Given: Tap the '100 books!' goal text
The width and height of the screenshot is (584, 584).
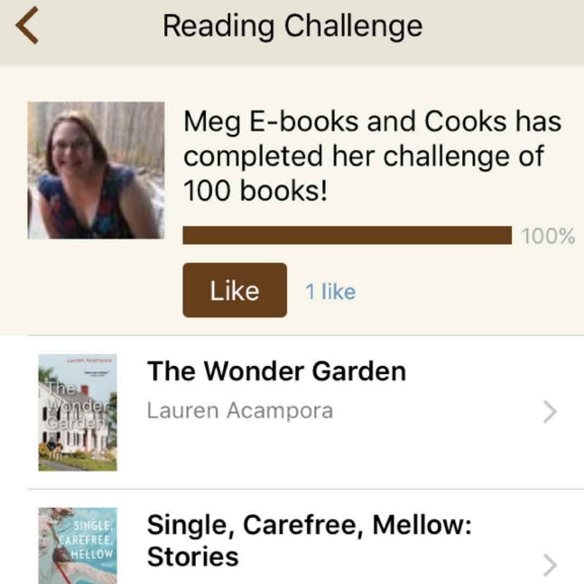Looking at the screenshot, I should coord(255,190).
